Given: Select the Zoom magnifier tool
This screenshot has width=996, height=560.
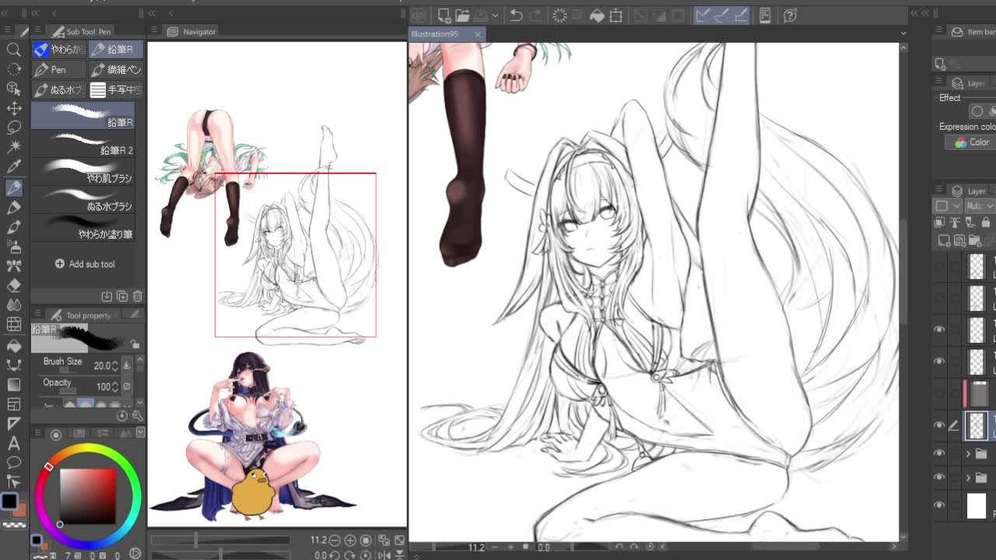Looking at the screenshot, I should tap(14, 50).
